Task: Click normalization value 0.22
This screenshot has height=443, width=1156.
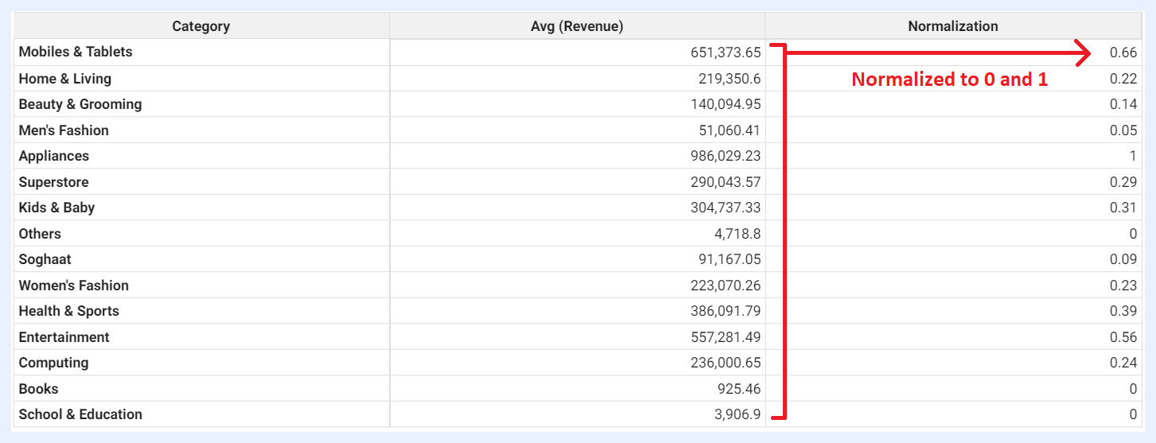Action: point(1123,79)
